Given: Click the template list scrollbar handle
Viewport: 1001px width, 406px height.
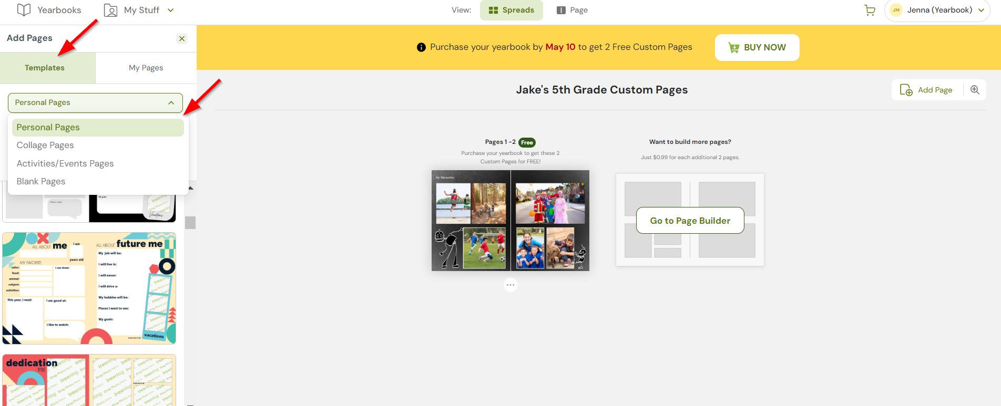Looking at the screenshot, I should [190, 223].
